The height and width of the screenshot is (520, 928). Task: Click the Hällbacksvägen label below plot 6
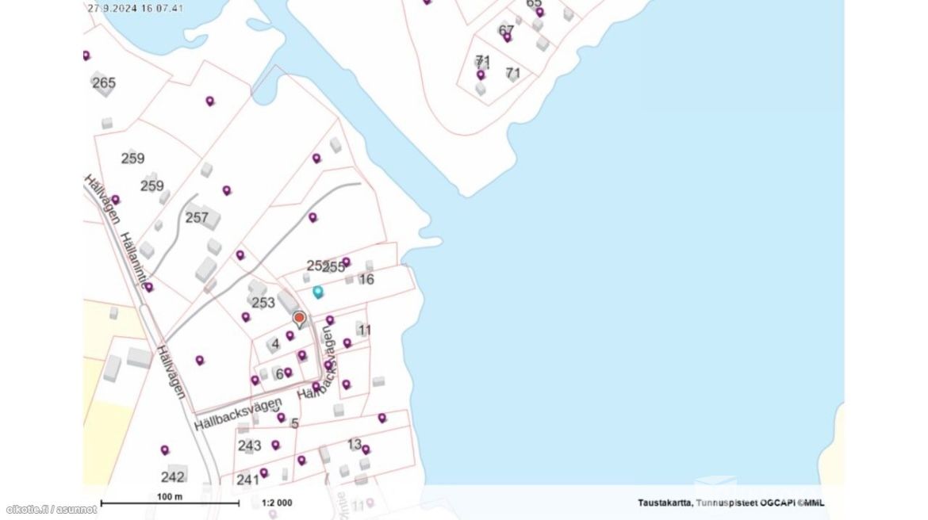pyautogui.click(x=237, y=415)
